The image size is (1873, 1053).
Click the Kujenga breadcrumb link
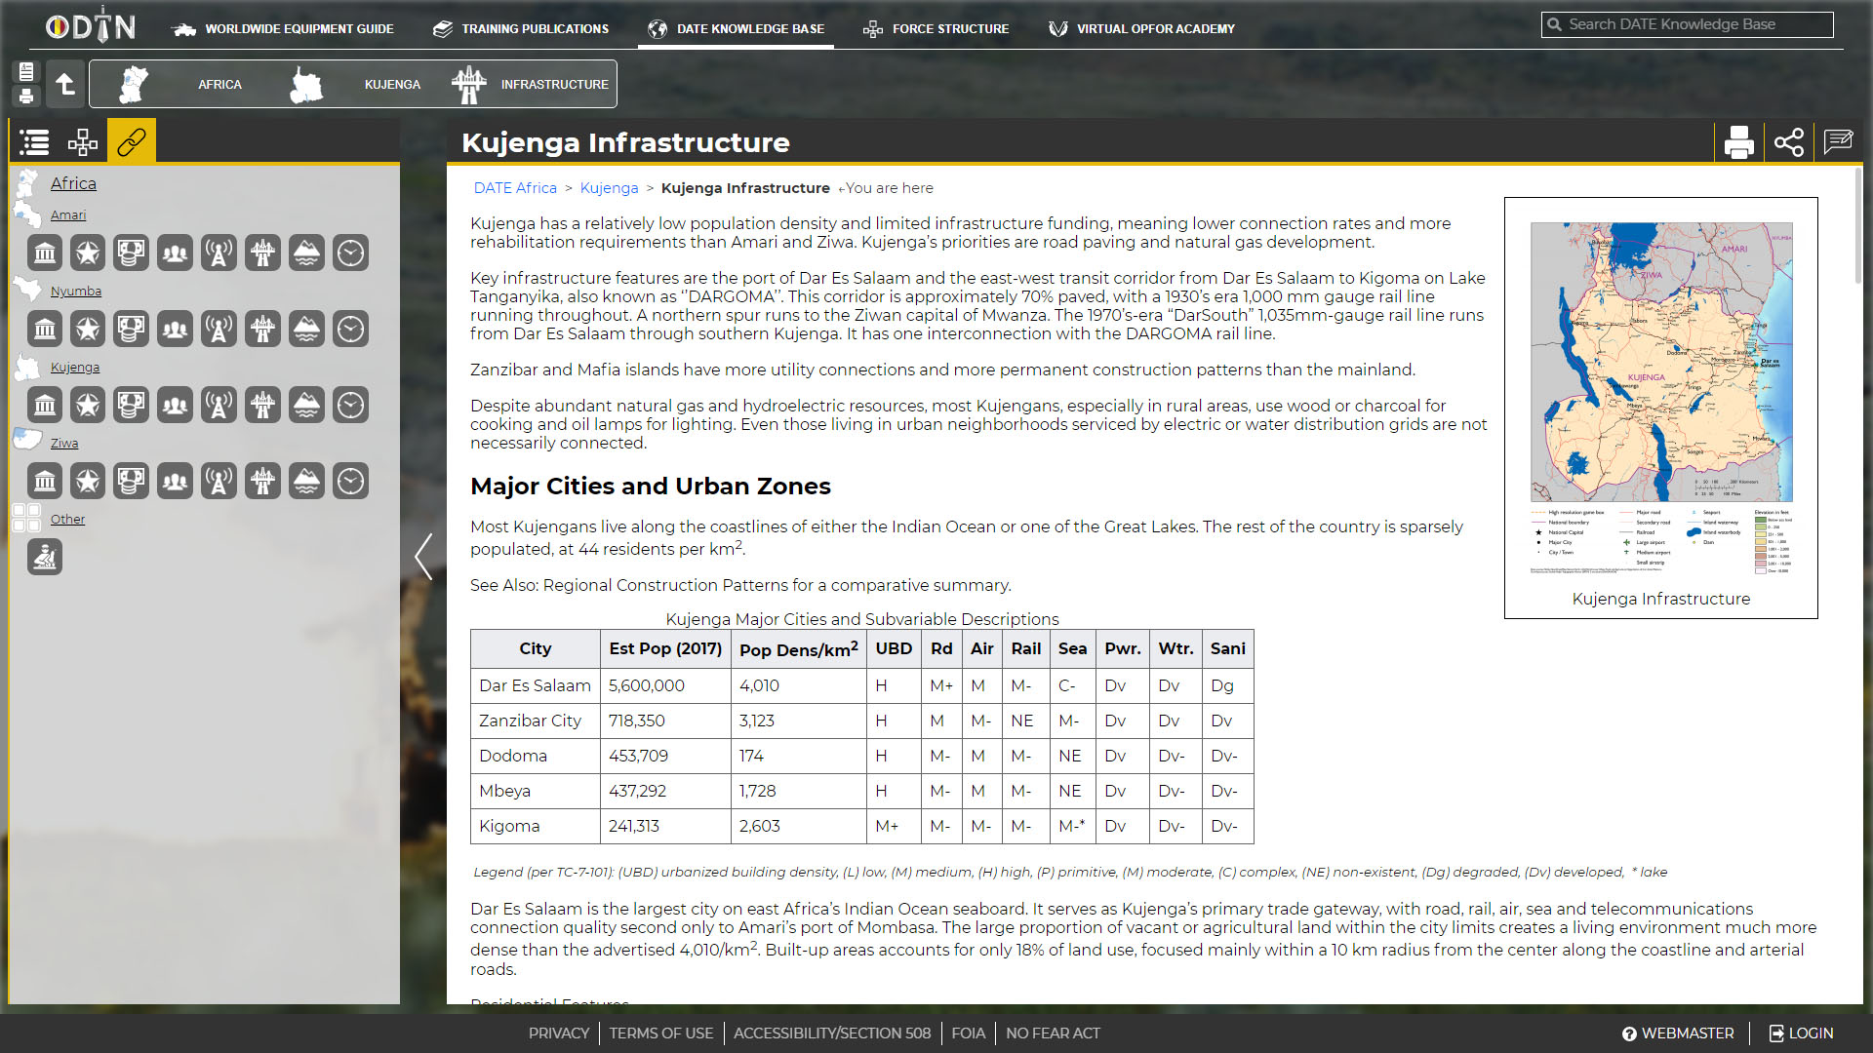click(x=610, y=188)
